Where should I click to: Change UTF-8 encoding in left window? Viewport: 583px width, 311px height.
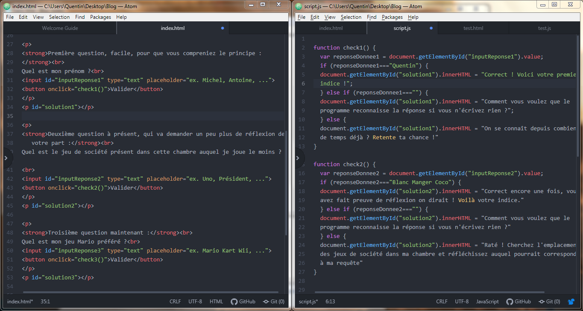pyautogui.click(x=195, y=301)
